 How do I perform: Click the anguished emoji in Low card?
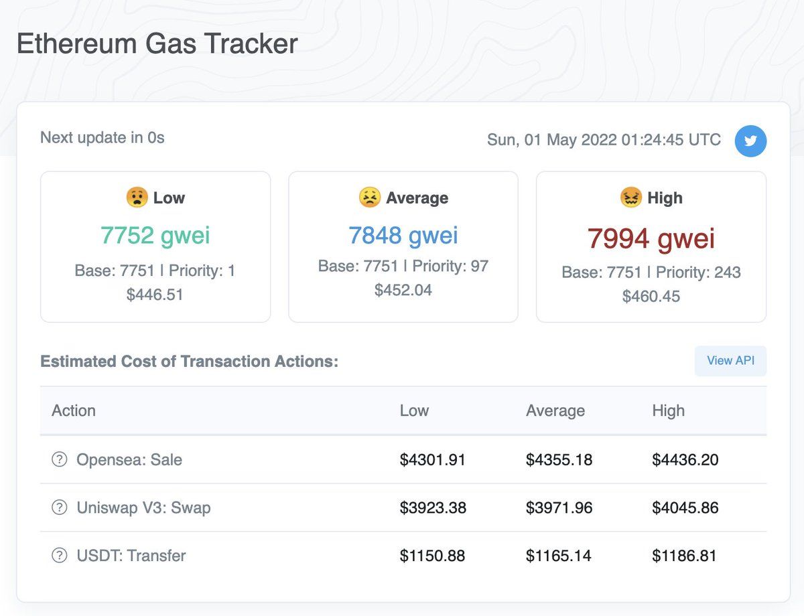(x=136, y=198)
